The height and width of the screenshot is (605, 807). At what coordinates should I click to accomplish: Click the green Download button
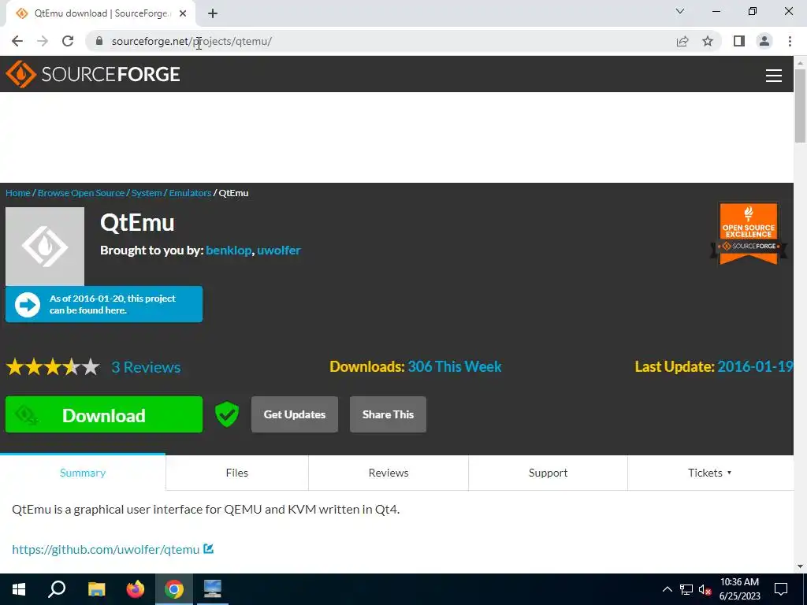click(104, 414)
